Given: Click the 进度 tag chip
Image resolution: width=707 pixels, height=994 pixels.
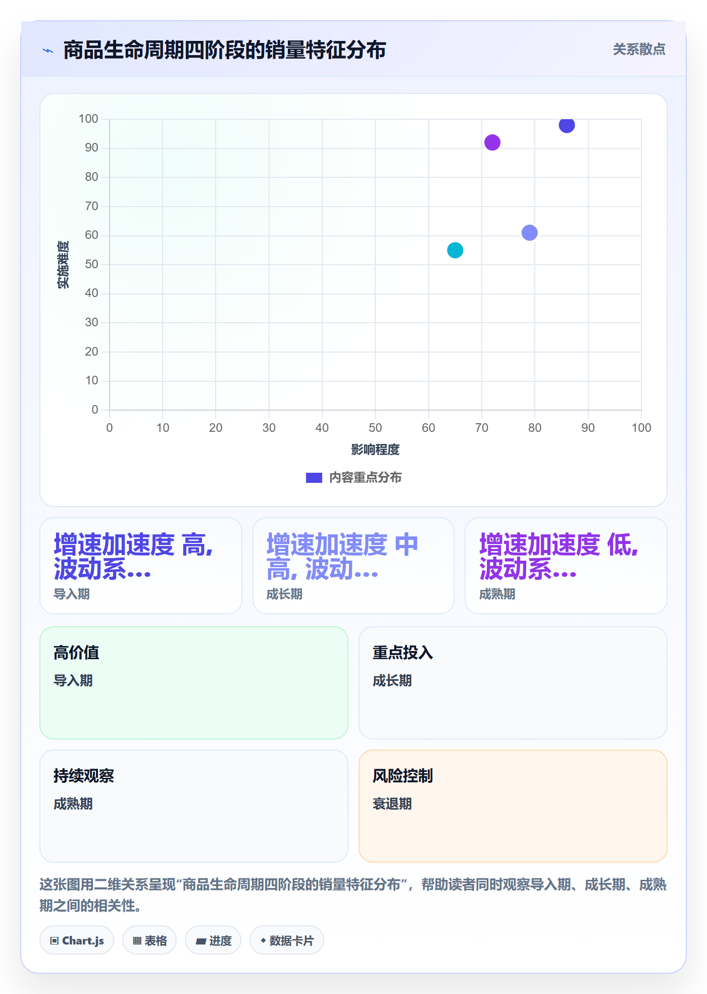Looking at the screenshot, I should [x=213, y=940].
